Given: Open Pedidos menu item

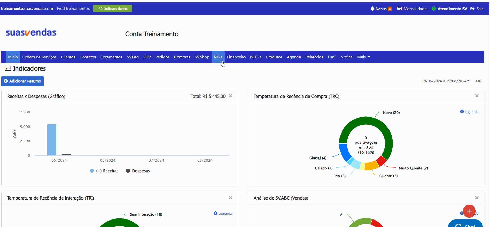Looking at the screenshot, I should pos(162,57).
